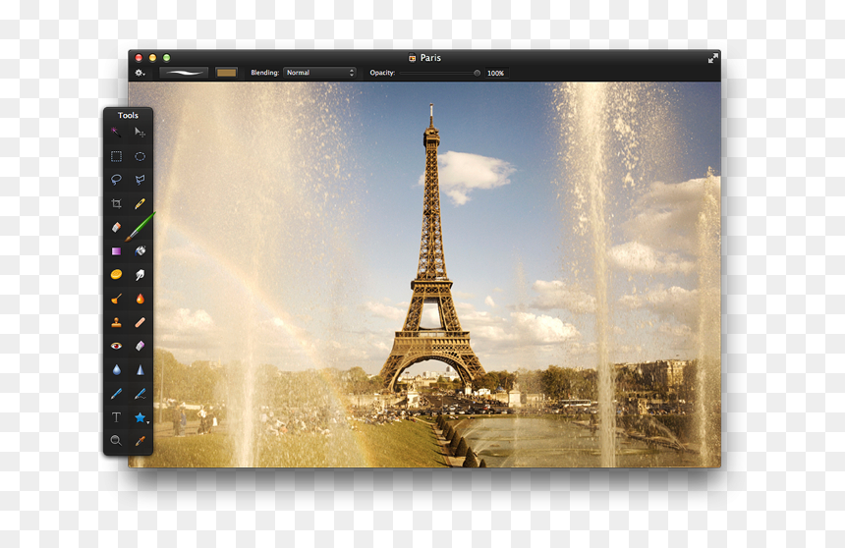Screen dimensions: 845x548
Task: Click the "Paris" window title
Action: (x=430, y=58)
